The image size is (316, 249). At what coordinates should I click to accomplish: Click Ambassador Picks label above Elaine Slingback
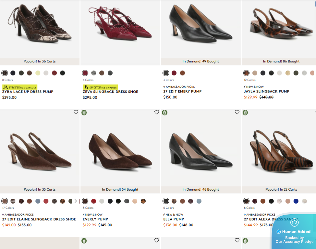pyautogui.click(x=18, y=215)
